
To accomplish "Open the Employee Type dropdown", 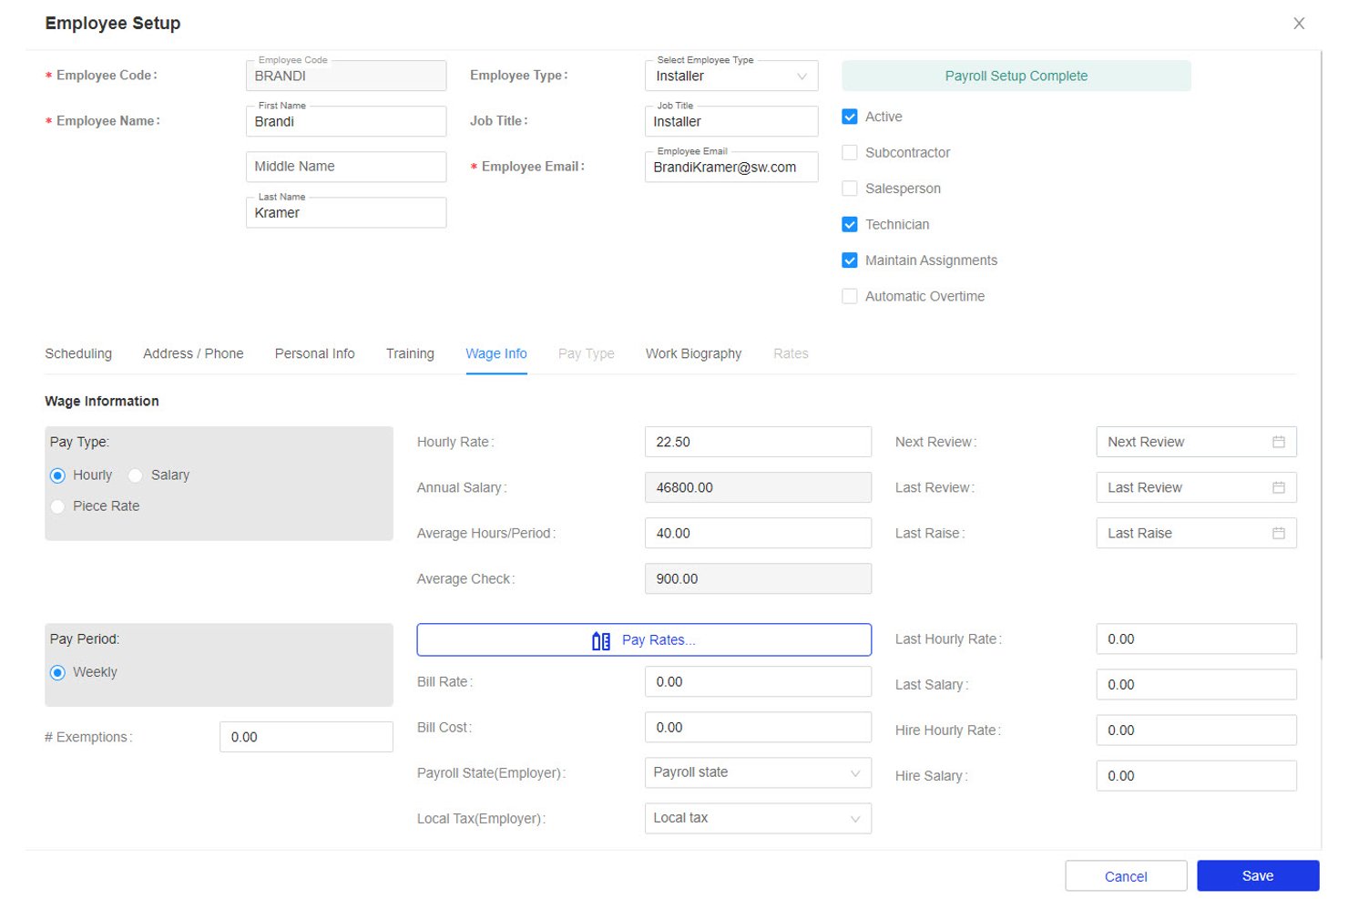I will 731,76.
